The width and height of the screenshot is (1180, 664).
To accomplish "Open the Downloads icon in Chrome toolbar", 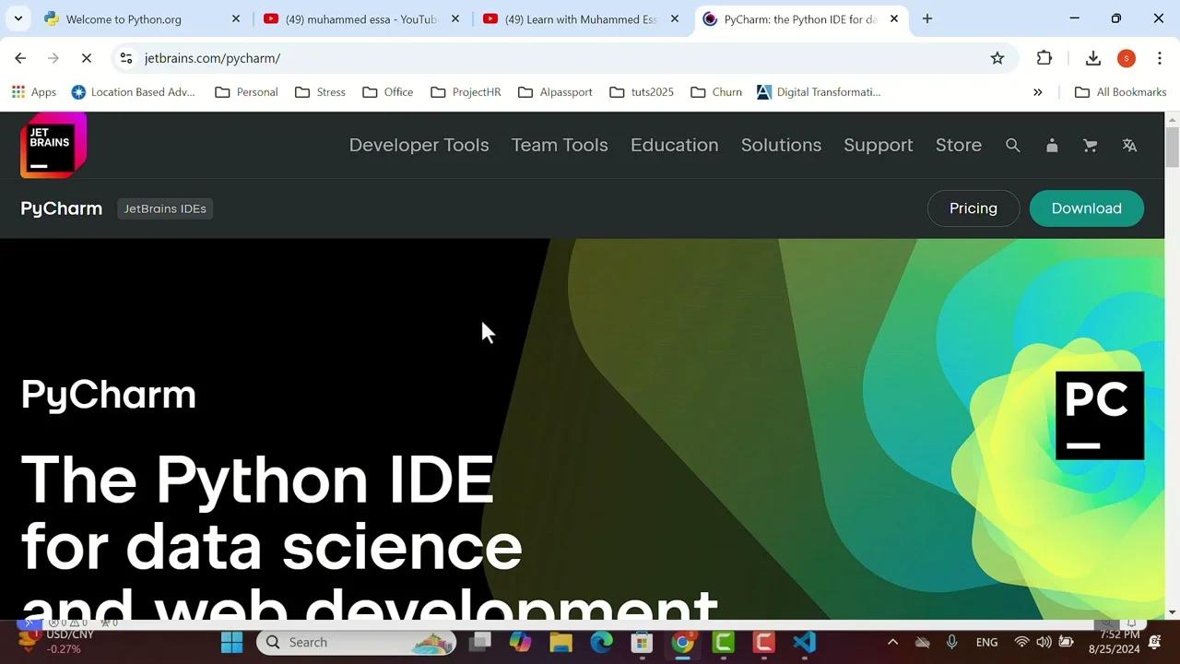I will click(x=1092, y=57).
